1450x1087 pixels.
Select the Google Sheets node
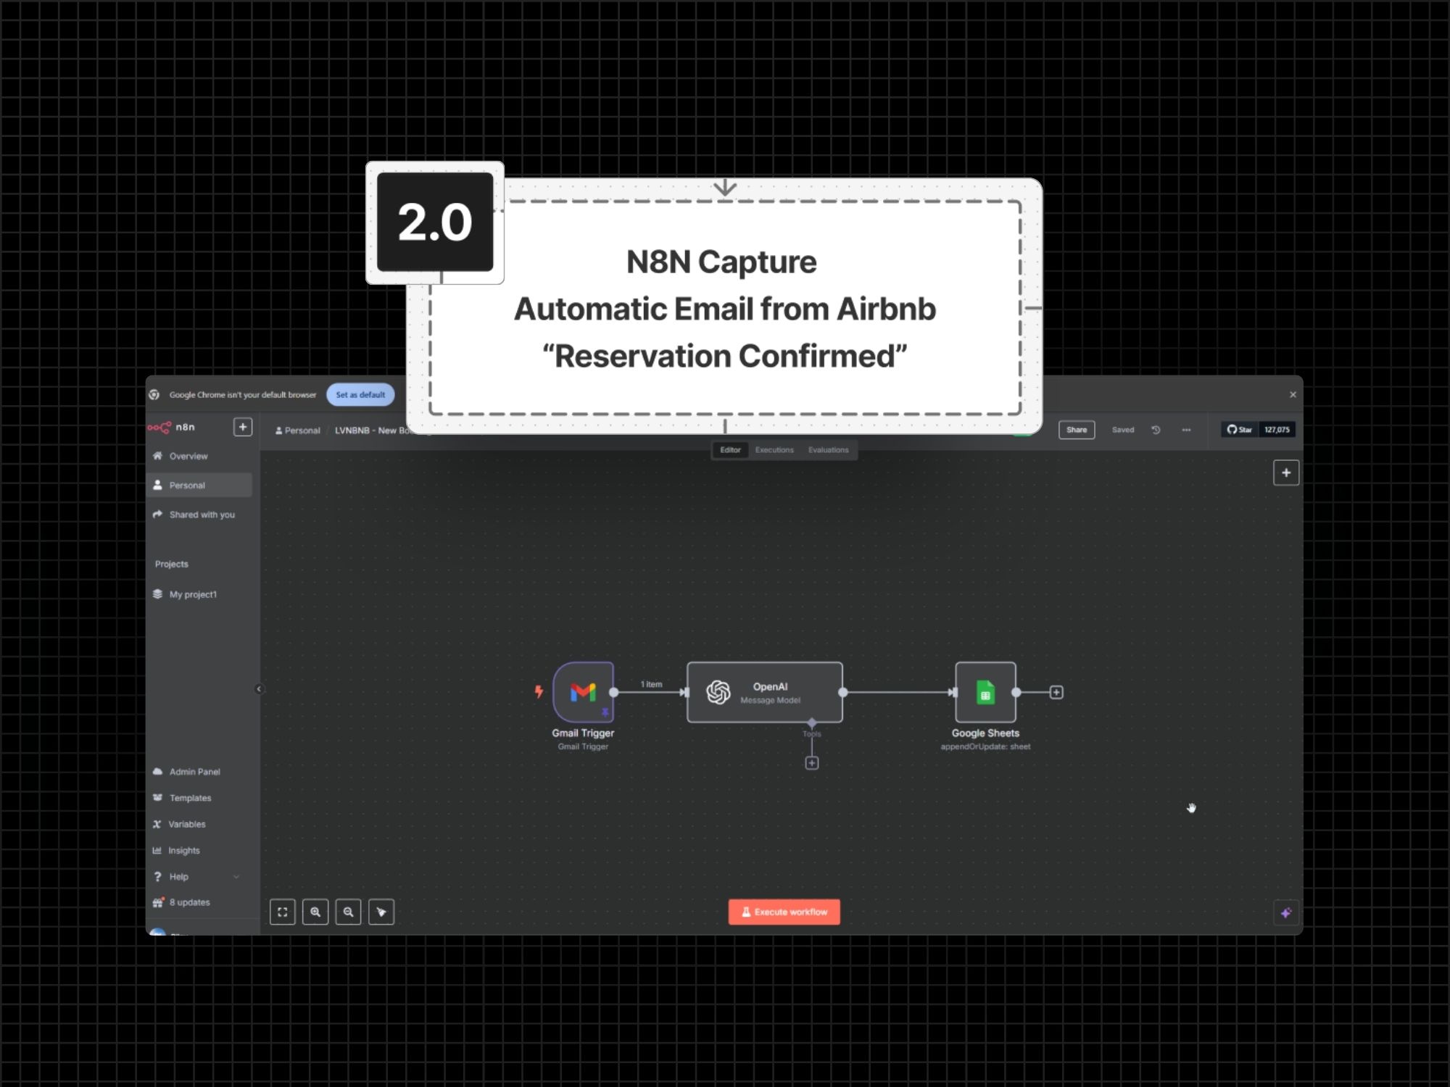click(985, 692)
